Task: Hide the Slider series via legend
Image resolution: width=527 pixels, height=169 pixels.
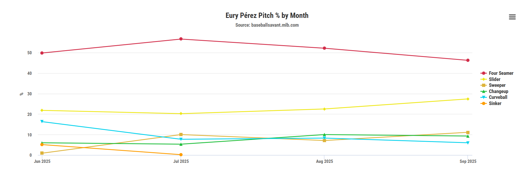Action: click(x=494, y=79)
